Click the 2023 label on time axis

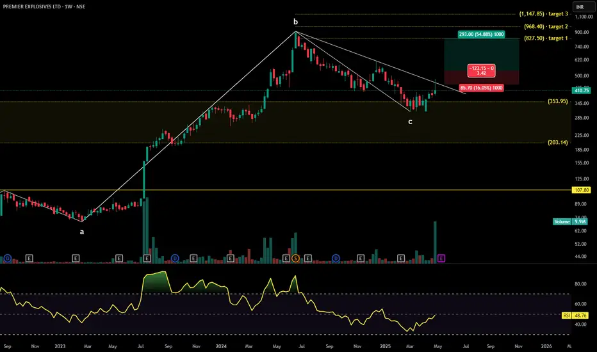click(60, 346)
